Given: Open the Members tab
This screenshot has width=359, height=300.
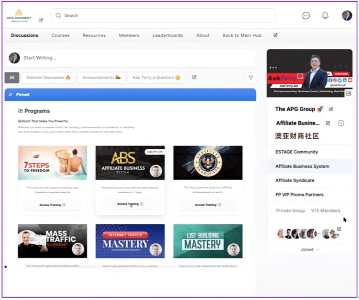Looking at the screenshot, I should coord(129,35).
